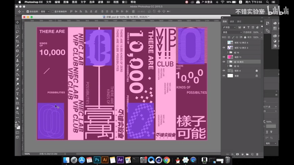Open the 文件 menu

(x=49, y=2)
